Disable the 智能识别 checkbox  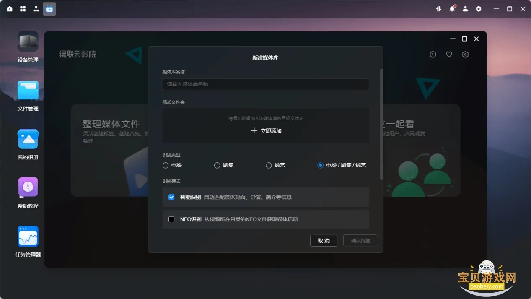(x=171, y=197)
